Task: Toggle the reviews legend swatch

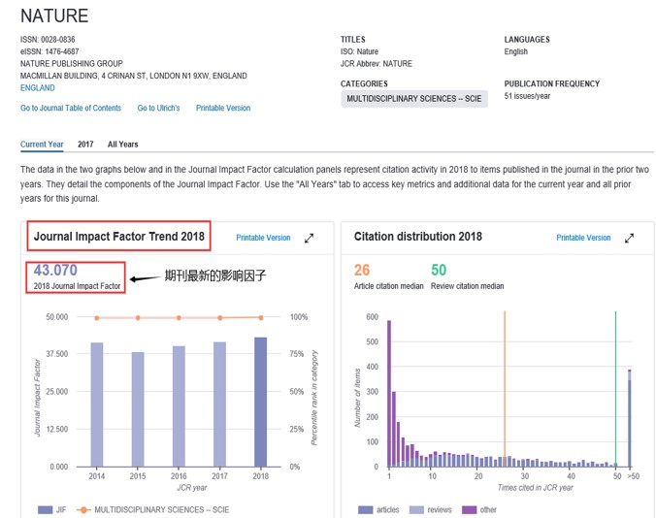Action: 416,509
